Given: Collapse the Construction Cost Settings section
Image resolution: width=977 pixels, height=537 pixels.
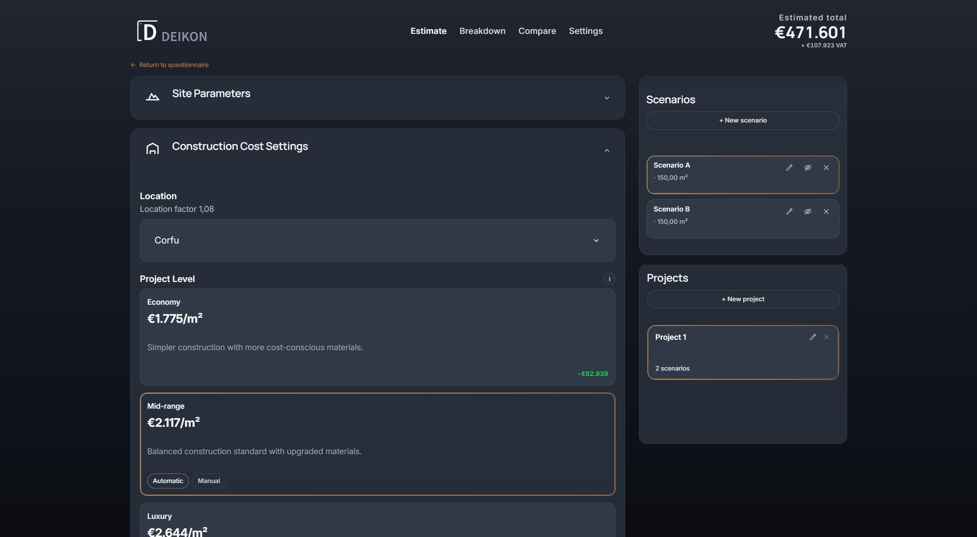Looking at the screenshot, I should pos(607,151).
